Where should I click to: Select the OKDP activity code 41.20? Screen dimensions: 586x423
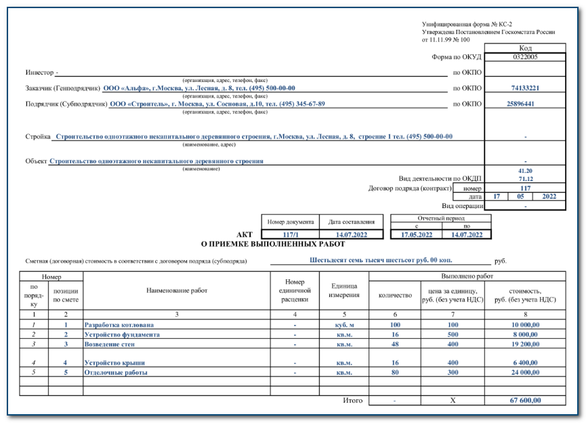[525, 172]
